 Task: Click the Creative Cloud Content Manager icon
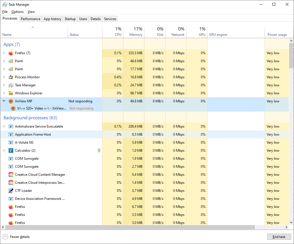point(11,175)
